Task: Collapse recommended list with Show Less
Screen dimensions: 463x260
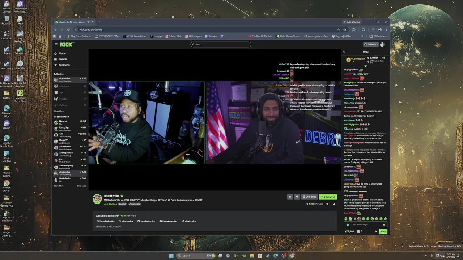Action: click(81, 186)
